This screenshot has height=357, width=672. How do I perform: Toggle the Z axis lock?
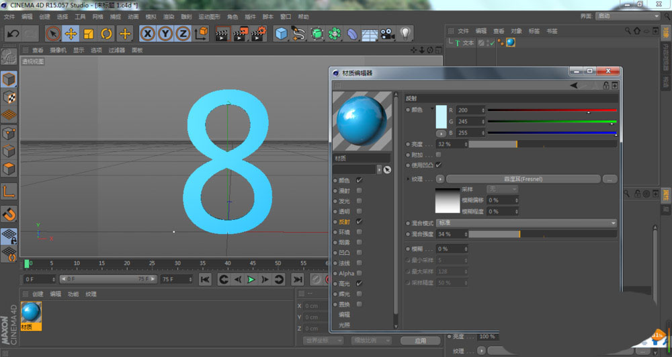tap(183, 34)
